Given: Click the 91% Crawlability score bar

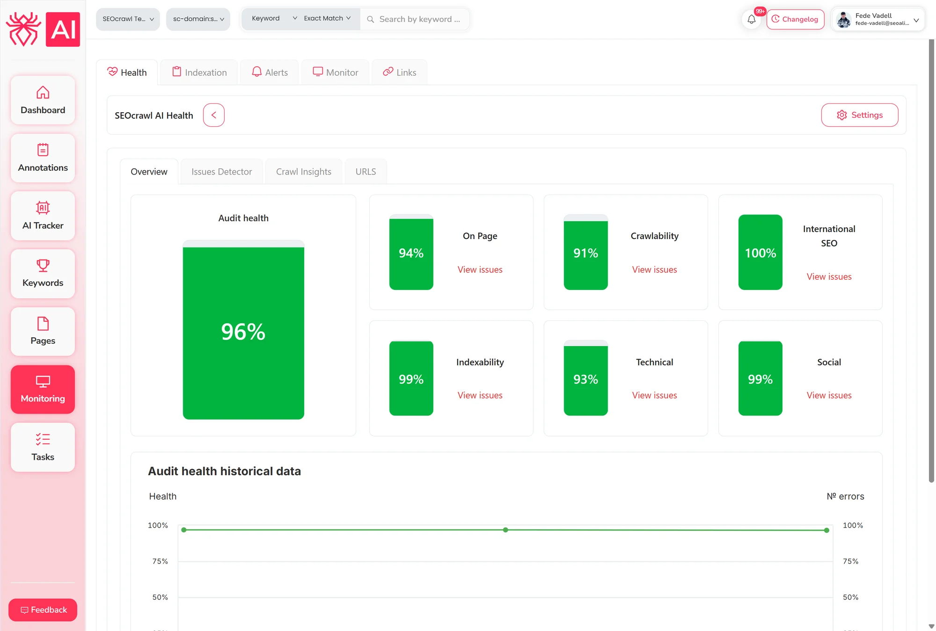Looking at the screenshot, I should point(586,253).
